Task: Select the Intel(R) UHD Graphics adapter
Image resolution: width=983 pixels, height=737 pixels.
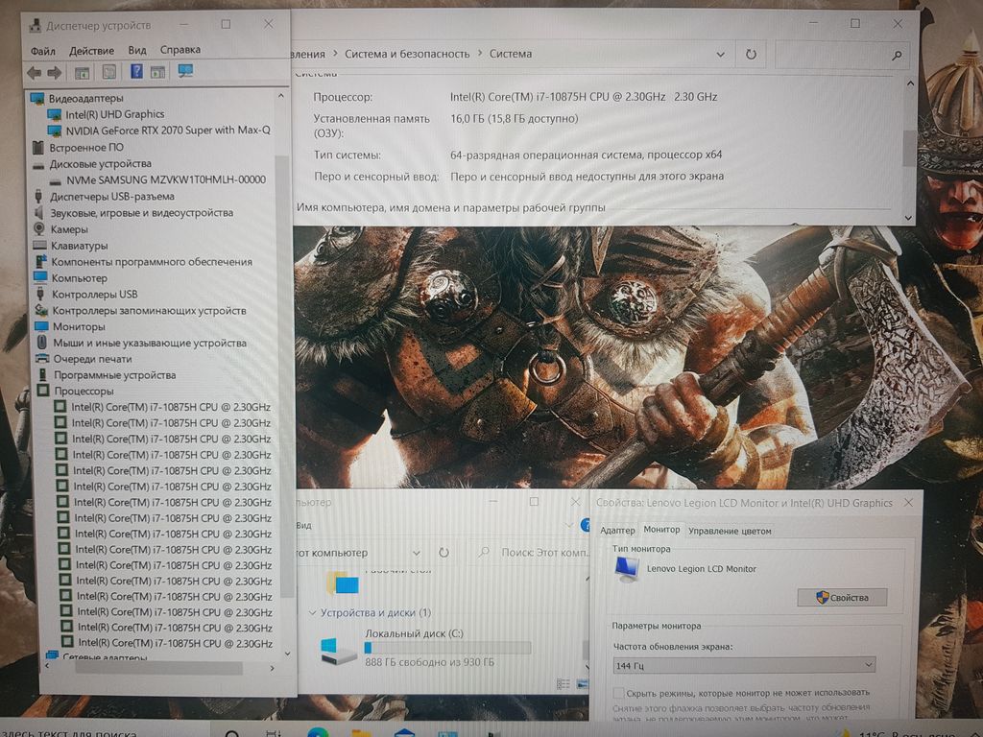Action: pyautogui.click(x=114, y=114)
